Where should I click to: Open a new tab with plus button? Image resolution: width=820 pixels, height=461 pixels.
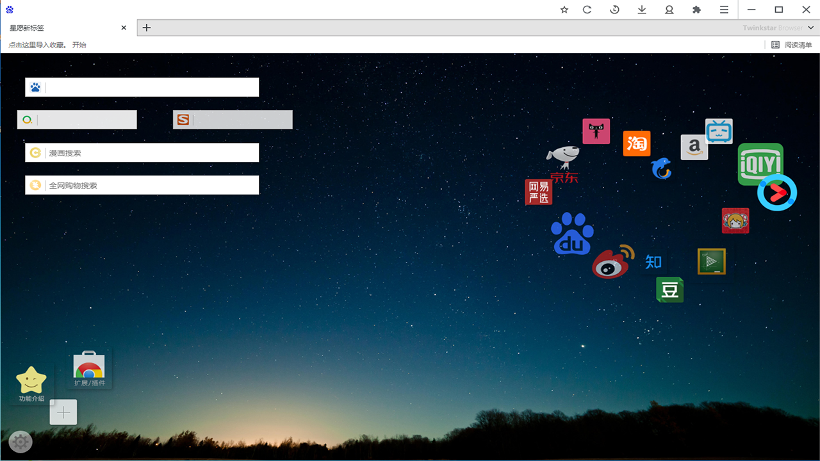click(147, 28)
